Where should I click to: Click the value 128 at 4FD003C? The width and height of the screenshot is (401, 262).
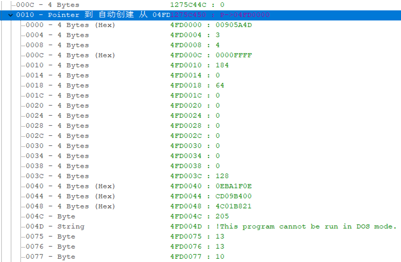(222, 176)
